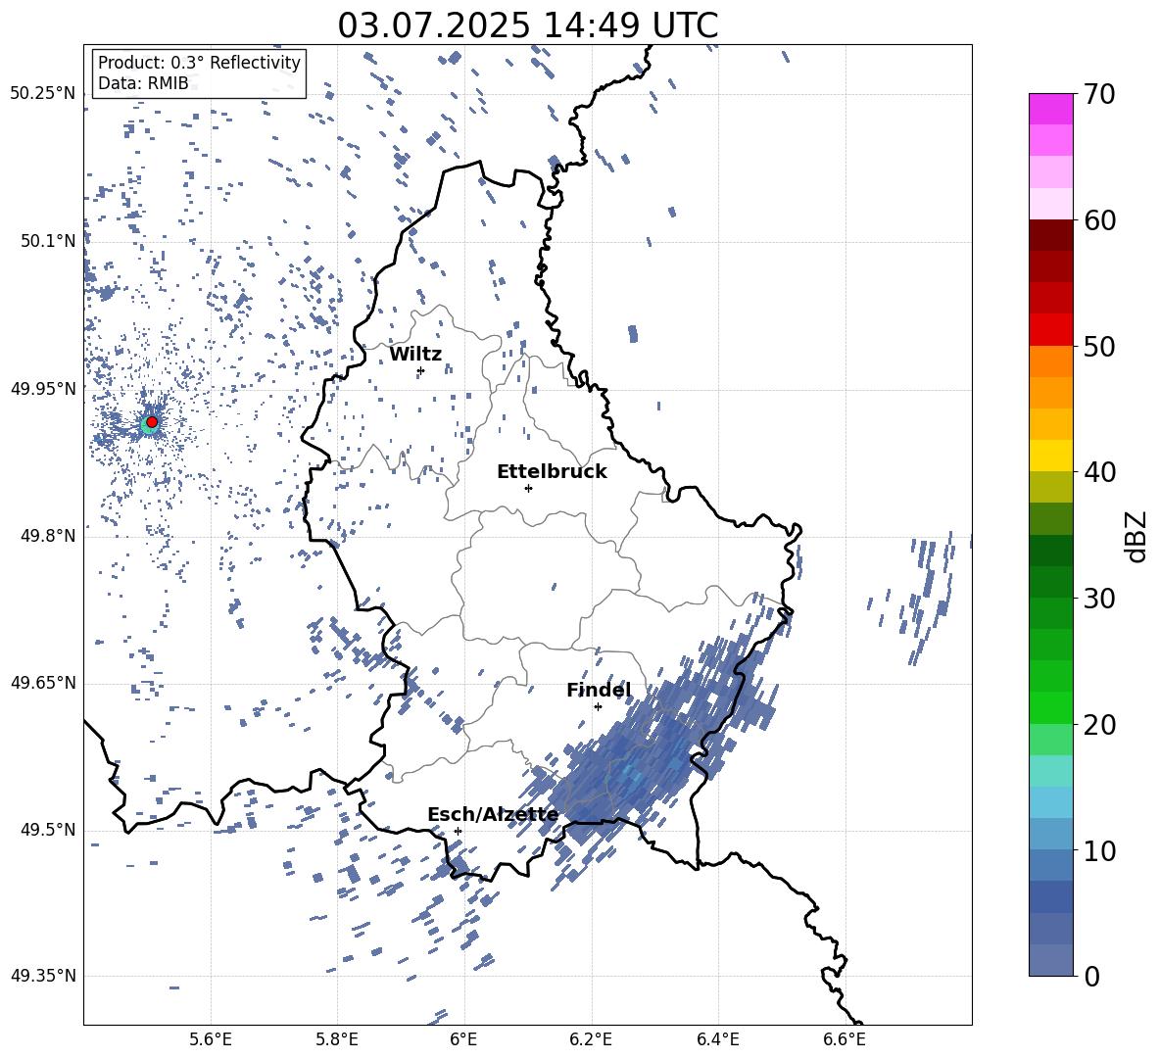The height and width of the screenshot is (1059, 1160).
Task: Click the Ettelbruck city label
Action: [x=552, y=472]
